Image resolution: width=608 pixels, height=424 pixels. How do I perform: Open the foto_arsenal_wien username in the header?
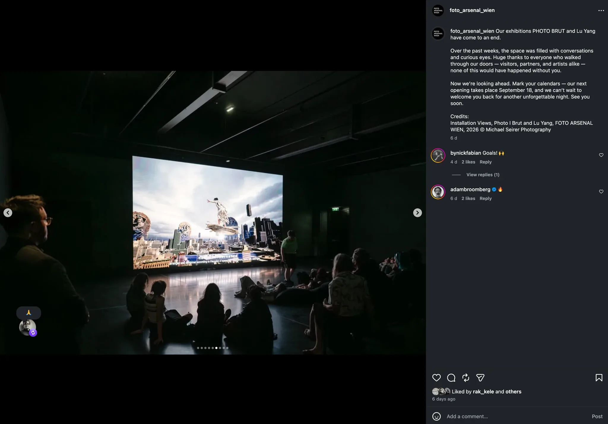tap(472, 10)
